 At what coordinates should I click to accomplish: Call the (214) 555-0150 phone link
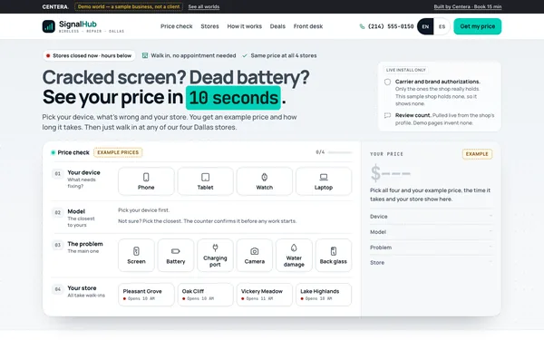(x=386, y=26)
